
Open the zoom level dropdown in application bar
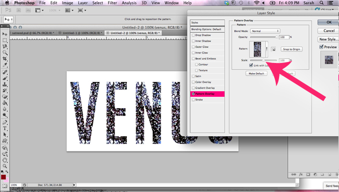[54, 10]
